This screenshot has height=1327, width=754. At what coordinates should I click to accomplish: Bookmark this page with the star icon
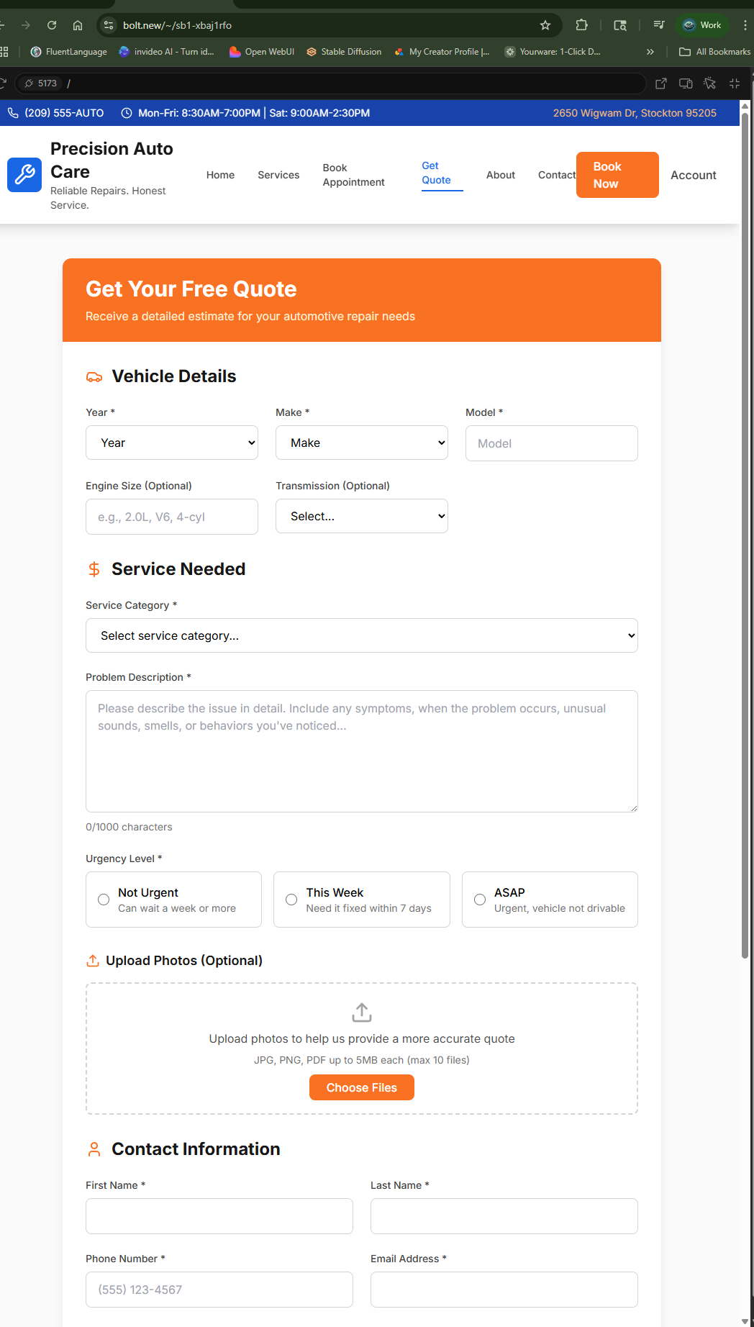click(x=545, y=25)
